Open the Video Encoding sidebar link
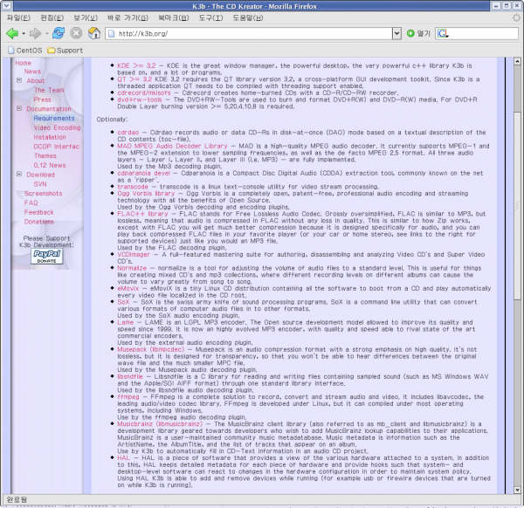 tap(57, 127)
